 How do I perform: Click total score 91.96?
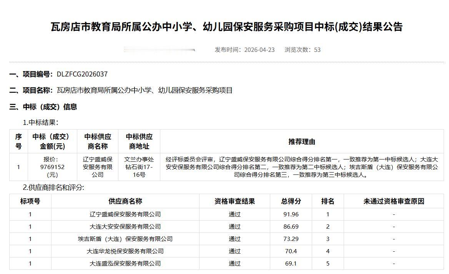[291, 214]
